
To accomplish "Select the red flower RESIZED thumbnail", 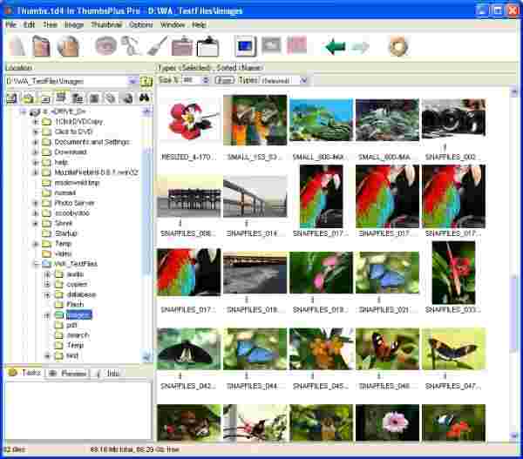I will (189, 120).
